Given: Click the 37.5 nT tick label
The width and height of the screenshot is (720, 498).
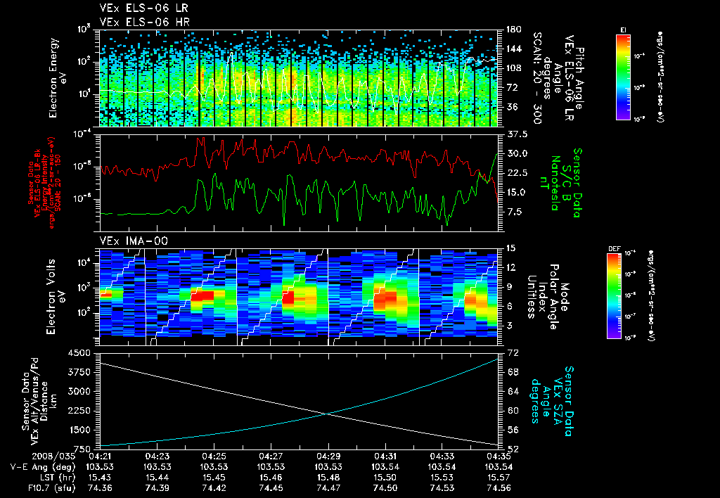Looking at the screenshot, I should [x=517, y=134].
